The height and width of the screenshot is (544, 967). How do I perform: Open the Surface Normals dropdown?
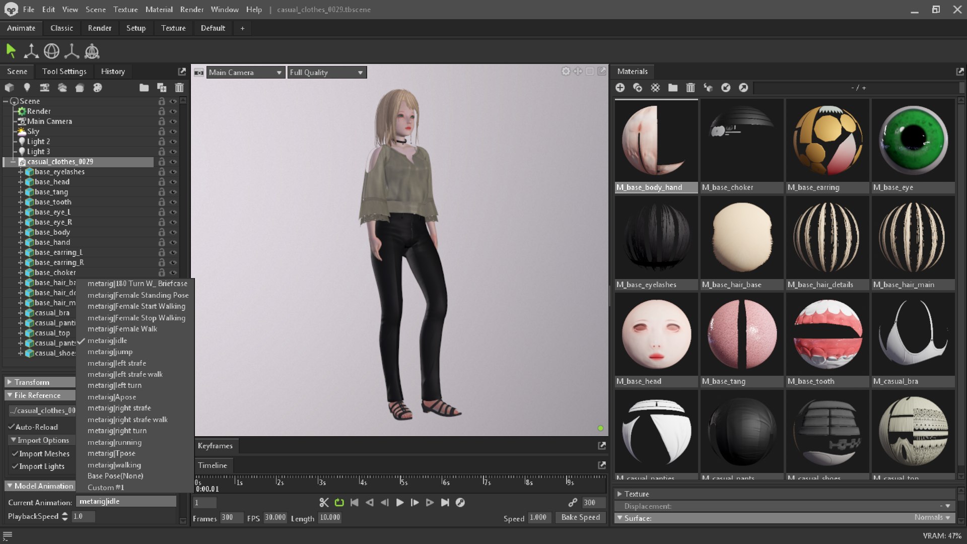tap(932, 518)
